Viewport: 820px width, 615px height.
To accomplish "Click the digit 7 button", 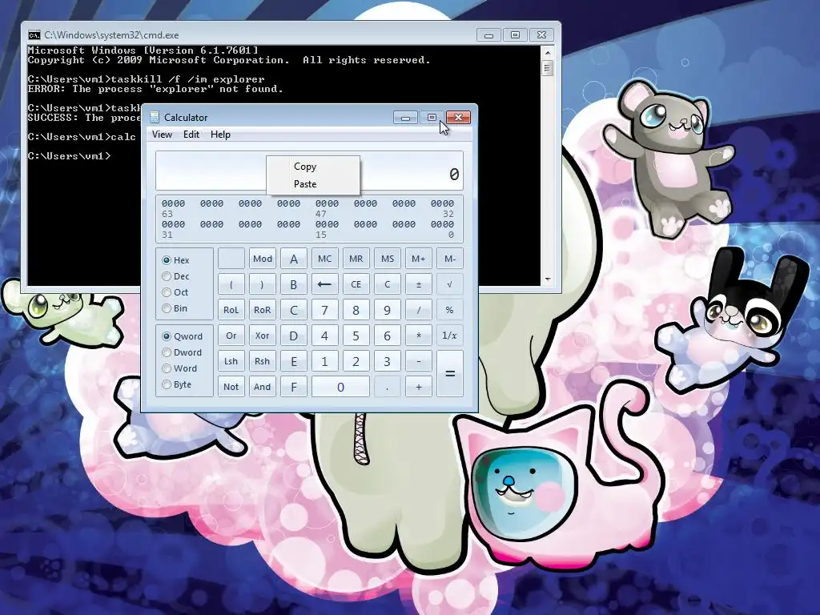I will click(324, 310).
